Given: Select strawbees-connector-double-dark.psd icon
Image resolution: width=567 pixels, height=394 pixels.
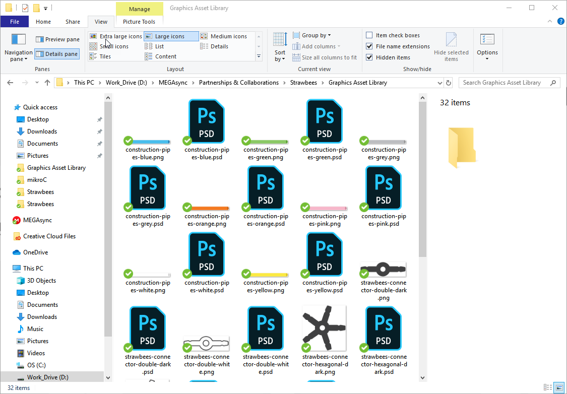Looking at the screenshot, I should coord(148,329).
